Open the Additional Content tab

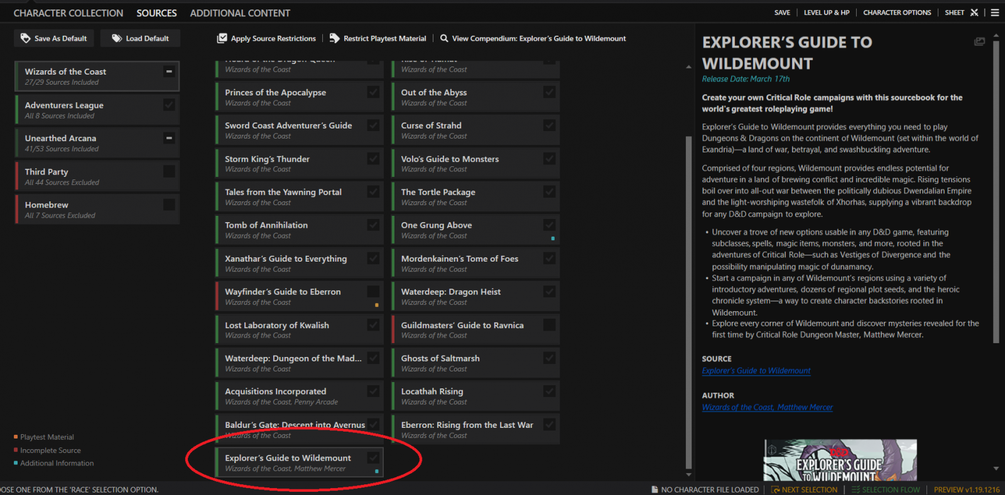pos(240,13)
